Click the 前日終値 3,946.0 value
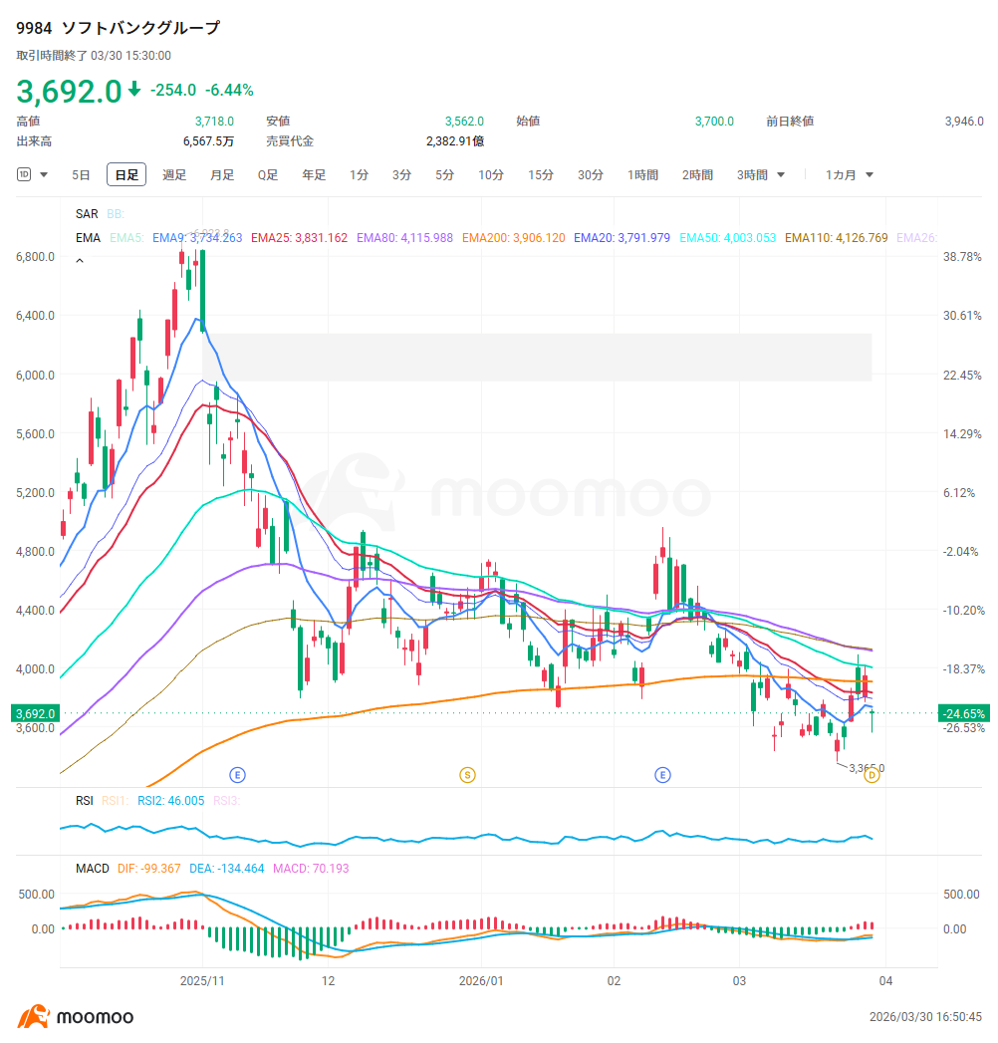The width and height of the screenshot is (998, 1043). pyautogui.click(x=964, y=122)
